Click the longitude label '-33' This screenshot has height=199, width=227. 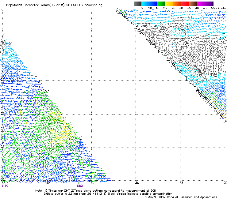[x=180, y=183]
